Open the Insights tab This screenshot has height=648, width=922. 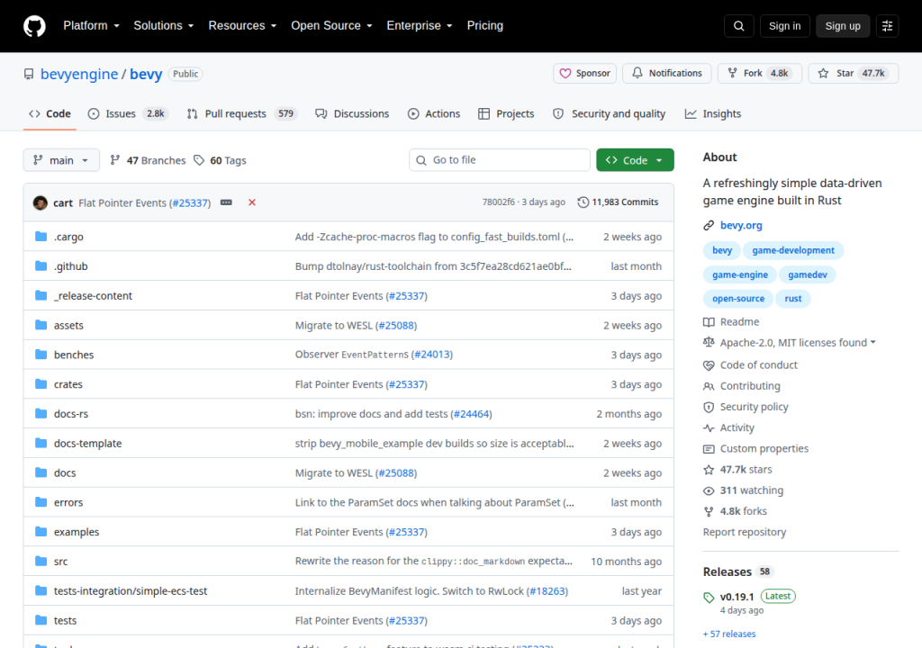tap(713, 113)
